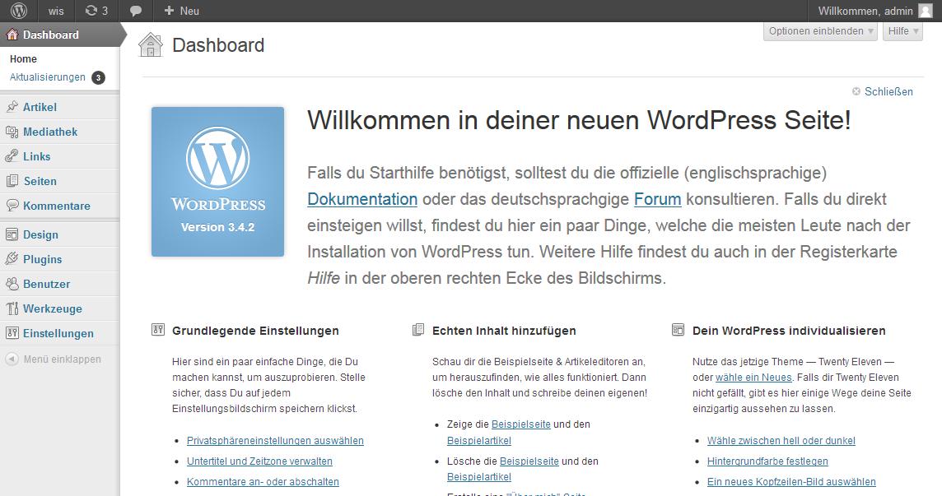The height and width of the screenshot is (496, 942).
Task: Open the Einstellungen menu item
Action: (58, 333)
